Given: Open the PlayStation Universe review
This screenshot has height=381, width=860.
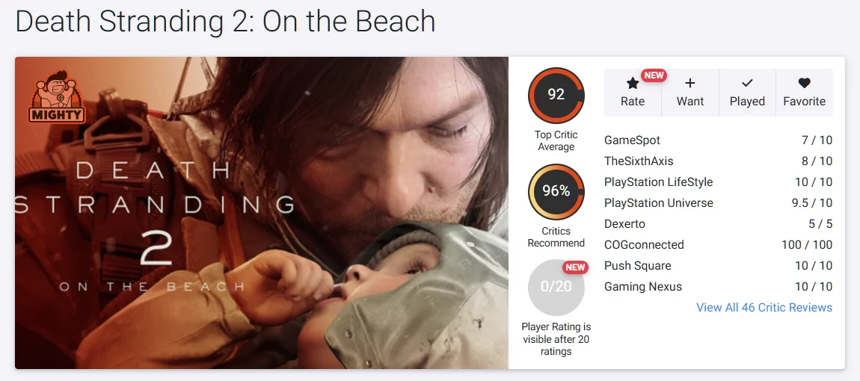Looking at the screenshot, I should (658, 203).
